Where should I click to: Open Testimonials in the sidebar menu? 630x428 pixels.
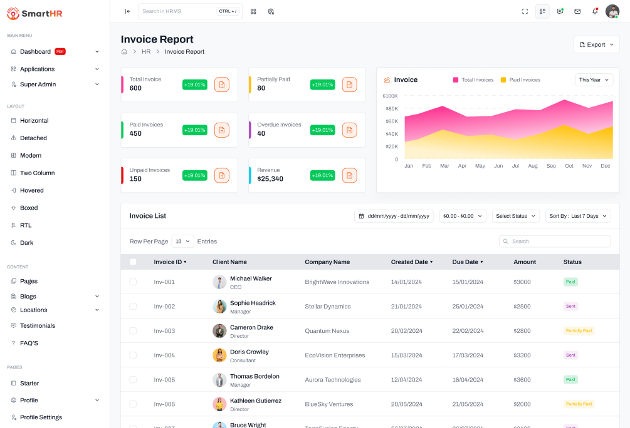(x=38, y=326)
